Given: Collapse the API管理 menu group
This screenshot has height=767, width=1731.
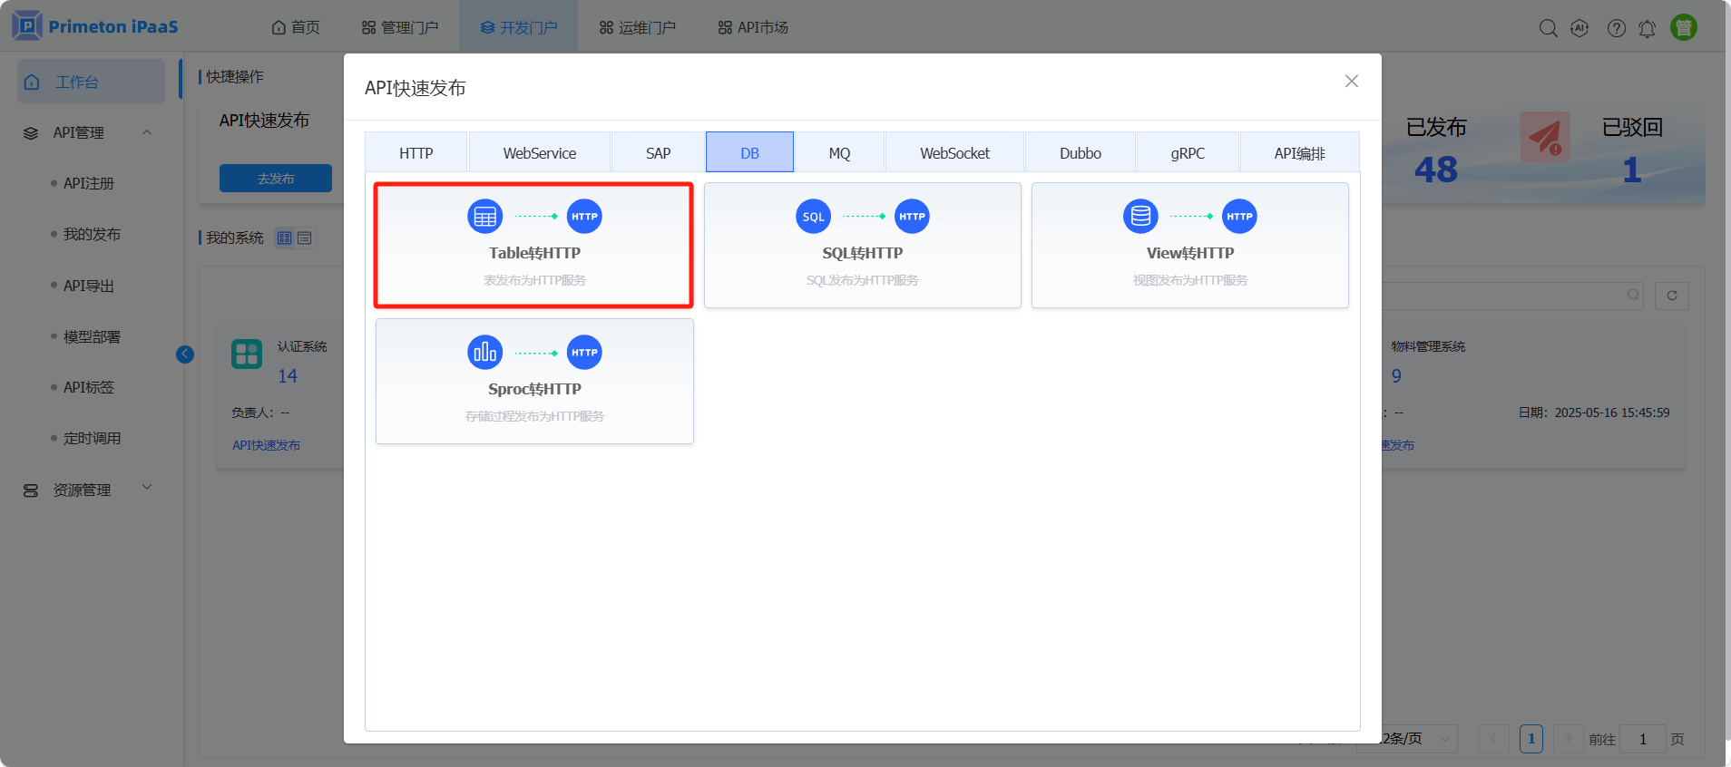Looking at the screenshot, I should click(147, 132).
